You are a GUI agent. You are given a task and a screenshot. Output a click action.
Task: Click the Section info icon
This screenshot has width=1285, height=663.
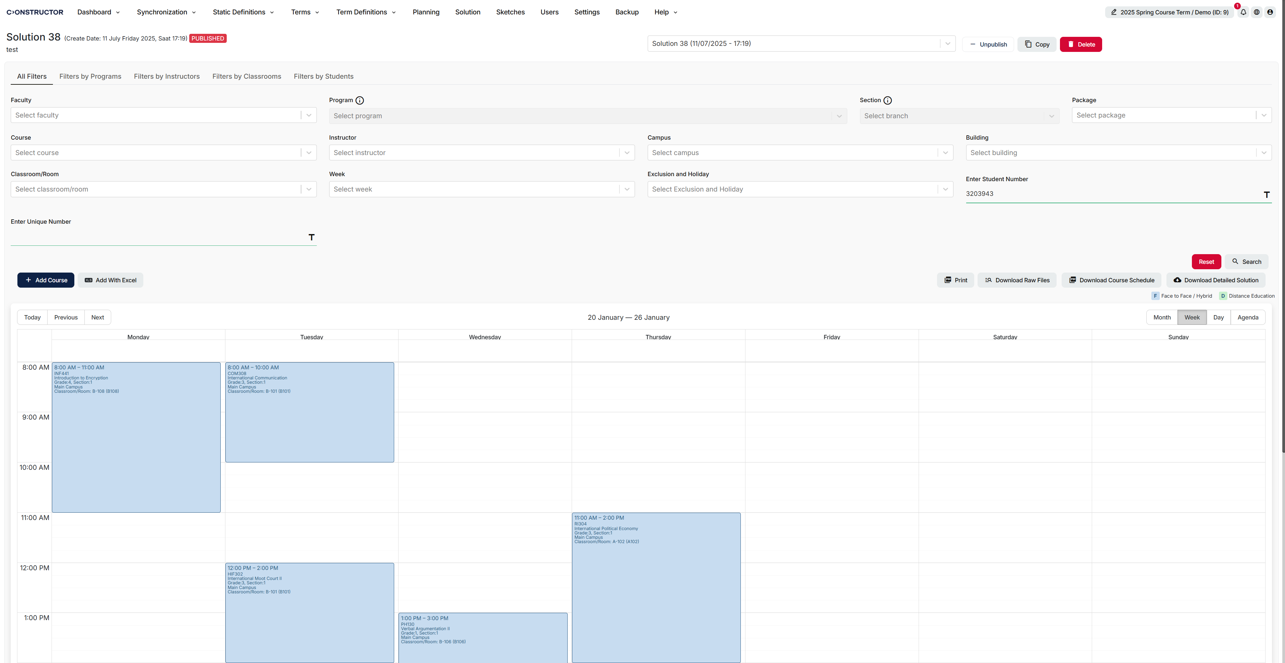pos(887,100)
